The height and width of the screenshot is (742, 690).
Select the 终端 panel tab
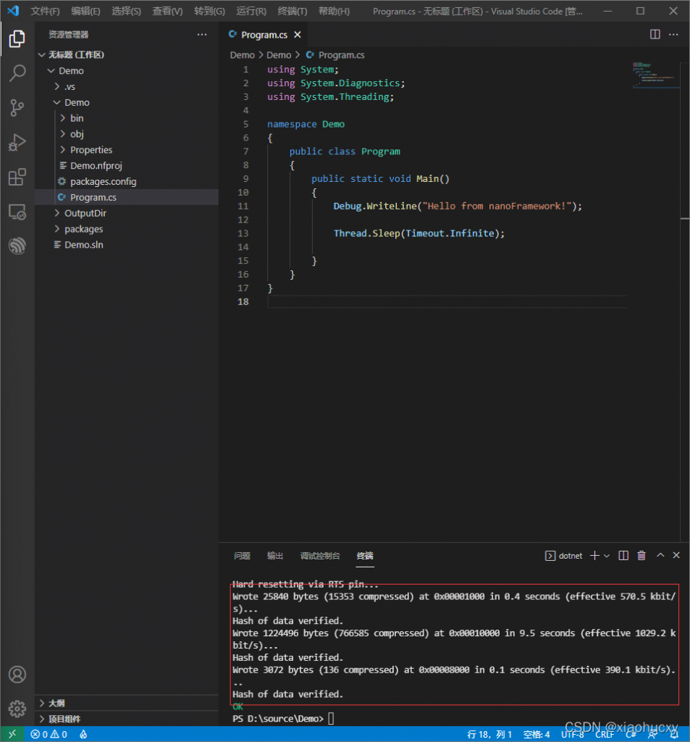365,556
